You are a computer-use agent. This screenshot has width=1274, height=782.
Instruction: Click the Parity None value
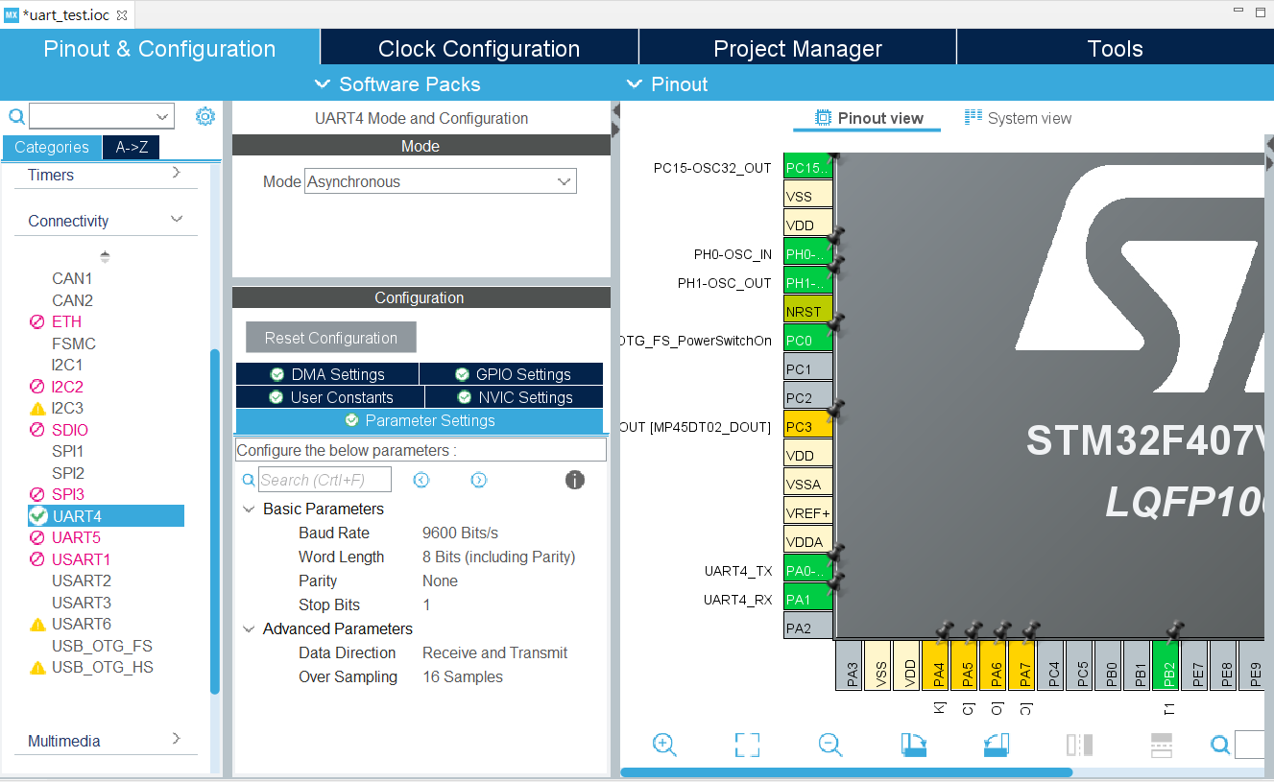440,581
